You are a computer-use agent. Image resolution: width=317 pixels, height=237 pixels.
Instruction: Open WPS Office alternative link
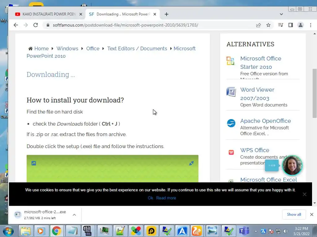tap(254, 150)
